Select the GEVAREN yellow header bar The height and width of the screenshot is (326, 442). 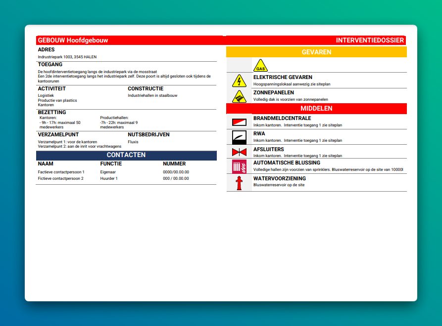click(x=316, y=52)
